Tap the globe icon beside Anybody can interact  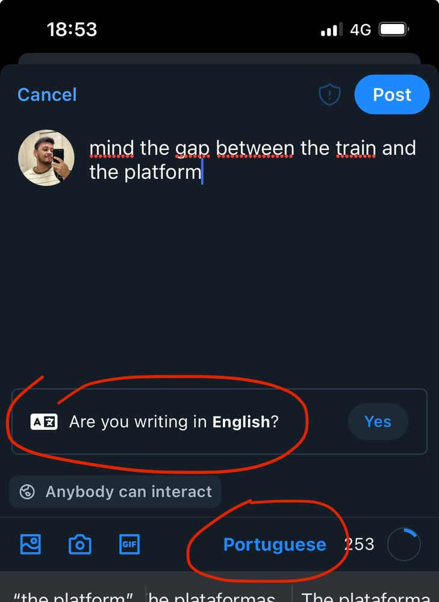27,491
